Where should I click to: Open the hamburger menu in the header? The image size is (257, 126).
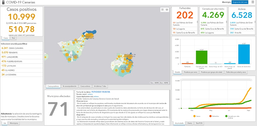pyautogui.click(x=253, y=2)
